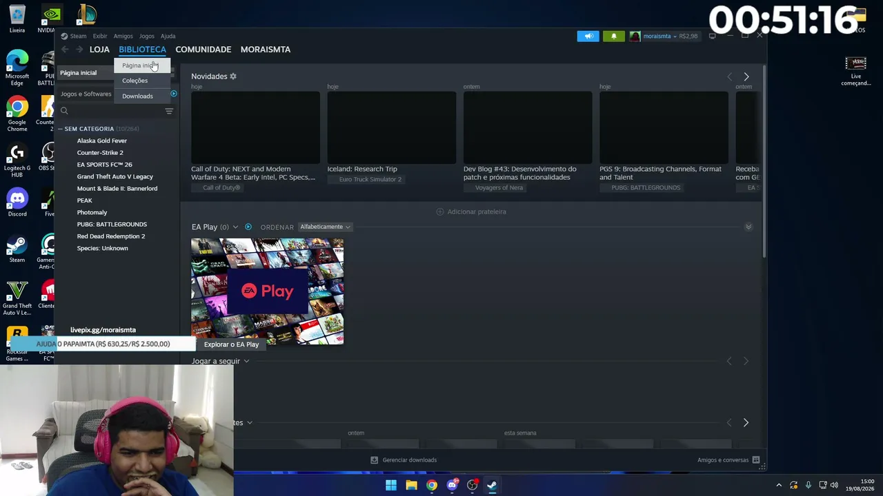
Task: Open the Live começando desktop video file
Action: coord(856,71)
